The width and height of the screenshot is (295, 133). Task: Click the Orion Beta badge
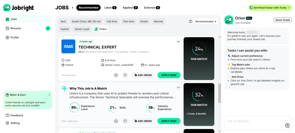pyautogui.click(x=249, y=18)
